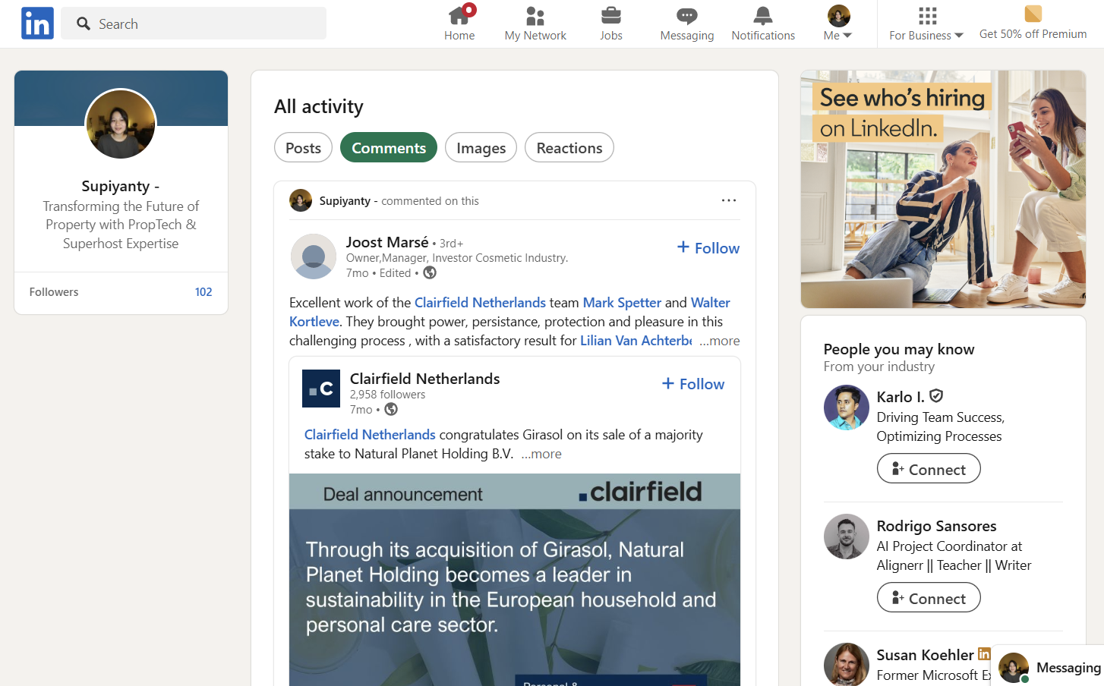
Task: Open Joost Marsé's profile picture
Action: pos(314,256)
